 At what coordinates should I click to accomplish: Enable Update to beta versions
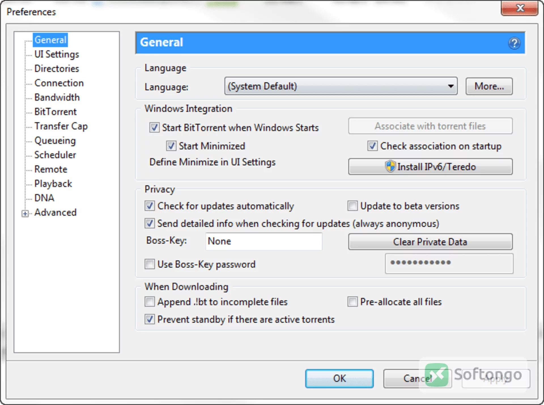pyautogui.click(x=352, y=206)
